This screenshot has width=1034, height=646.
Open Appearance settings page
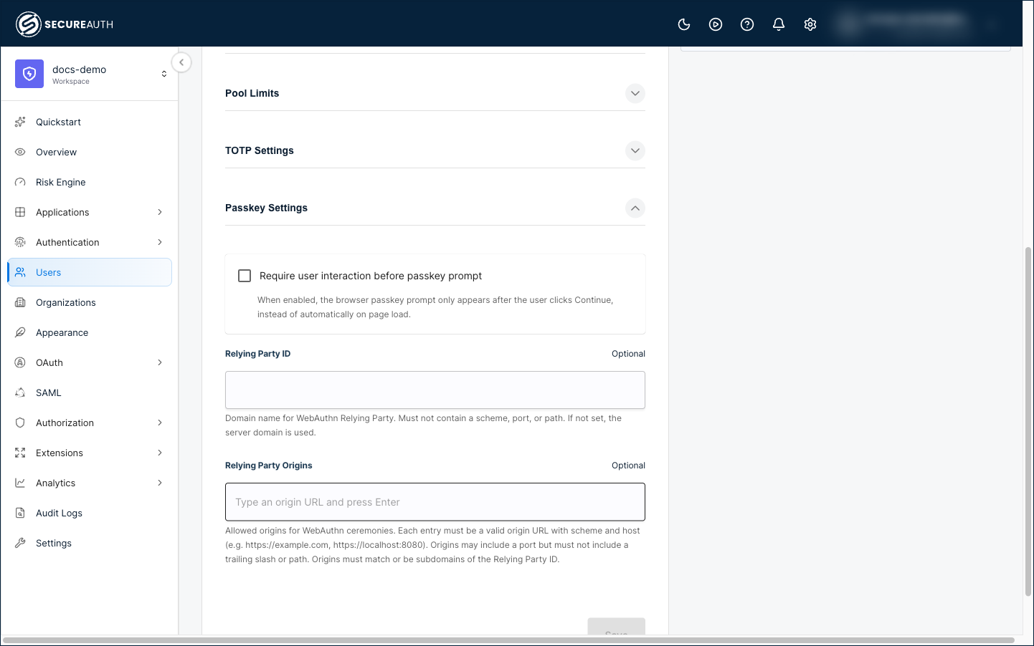tap(90, 332)
